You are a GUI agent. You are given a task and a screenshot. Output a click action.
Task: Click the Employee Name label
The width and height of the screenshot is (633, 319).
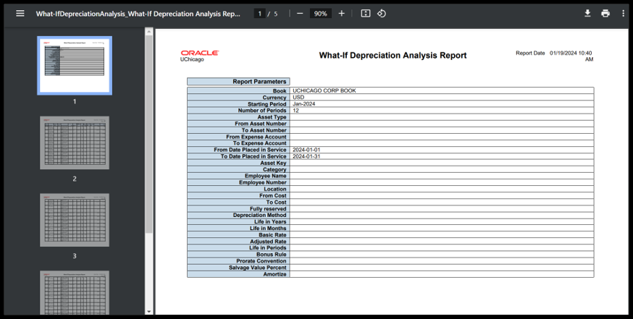click(265, 176)
